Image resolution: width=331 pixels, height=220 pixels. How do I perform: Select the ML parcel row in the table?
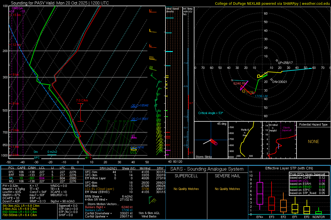click(42, 178)
